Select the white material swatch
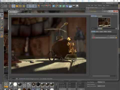This screenshot has height=90, width=120. [x=15, y=84]
